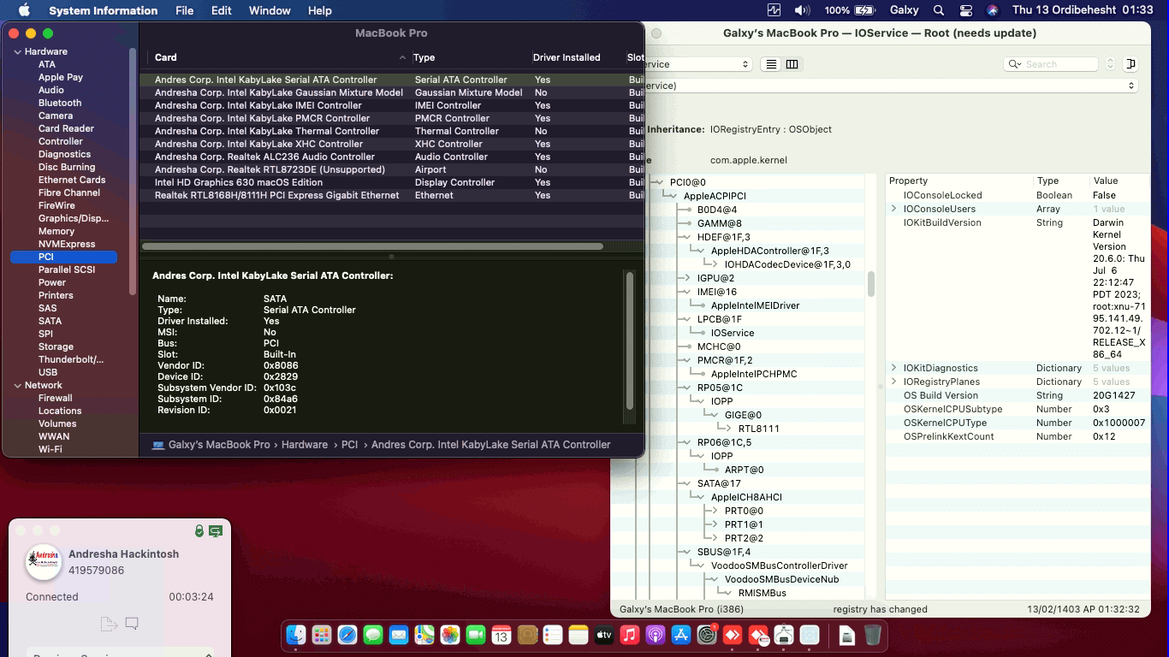Open the System Information app menu
This screenshot has height=657, width=1169.
103,10
